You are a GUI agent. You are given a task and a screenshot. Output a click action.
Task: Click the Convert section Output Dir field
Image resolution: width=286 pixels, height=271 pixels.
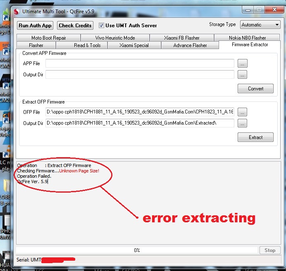click(x=140, y=74)
